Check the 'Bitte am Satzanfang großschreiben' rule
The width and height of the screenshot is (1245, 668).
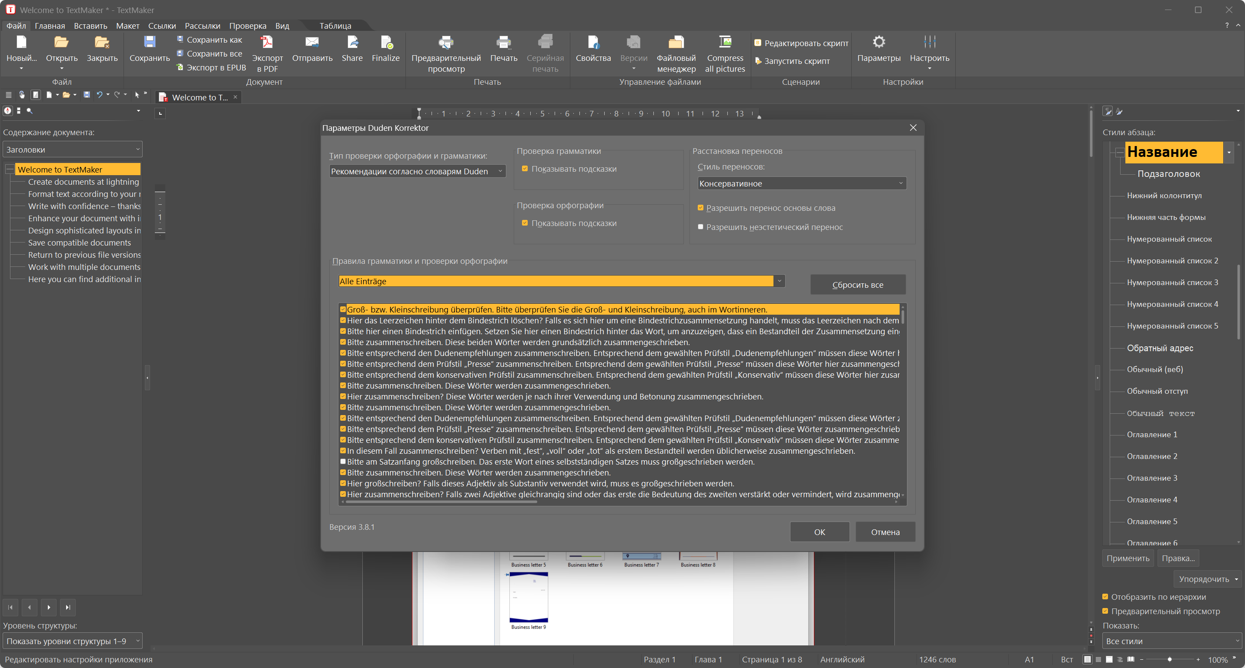click(x=343, y=462)
